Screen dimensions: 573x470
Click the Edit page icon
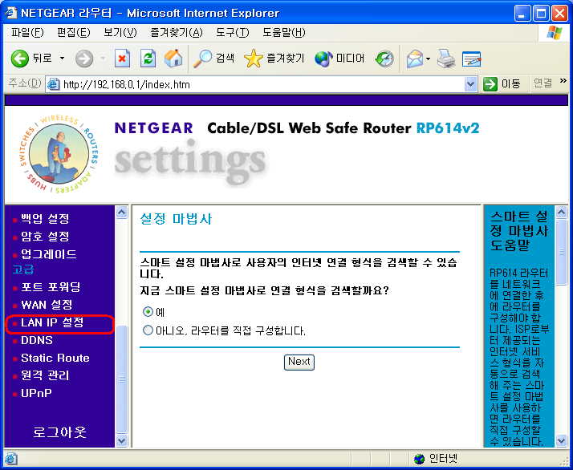click(471, 59)
